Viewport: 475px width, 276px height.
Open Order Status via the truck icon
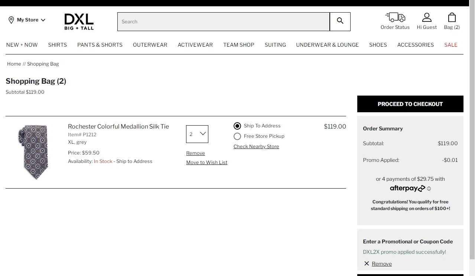coord(395,17)
